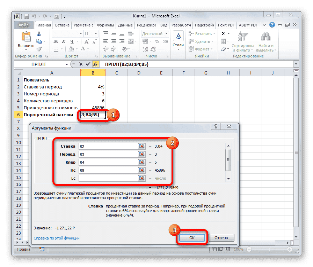Screen dimensions: 313x267
Task: Click the Ставка range selector button
Action: click(x=141, y=146)
